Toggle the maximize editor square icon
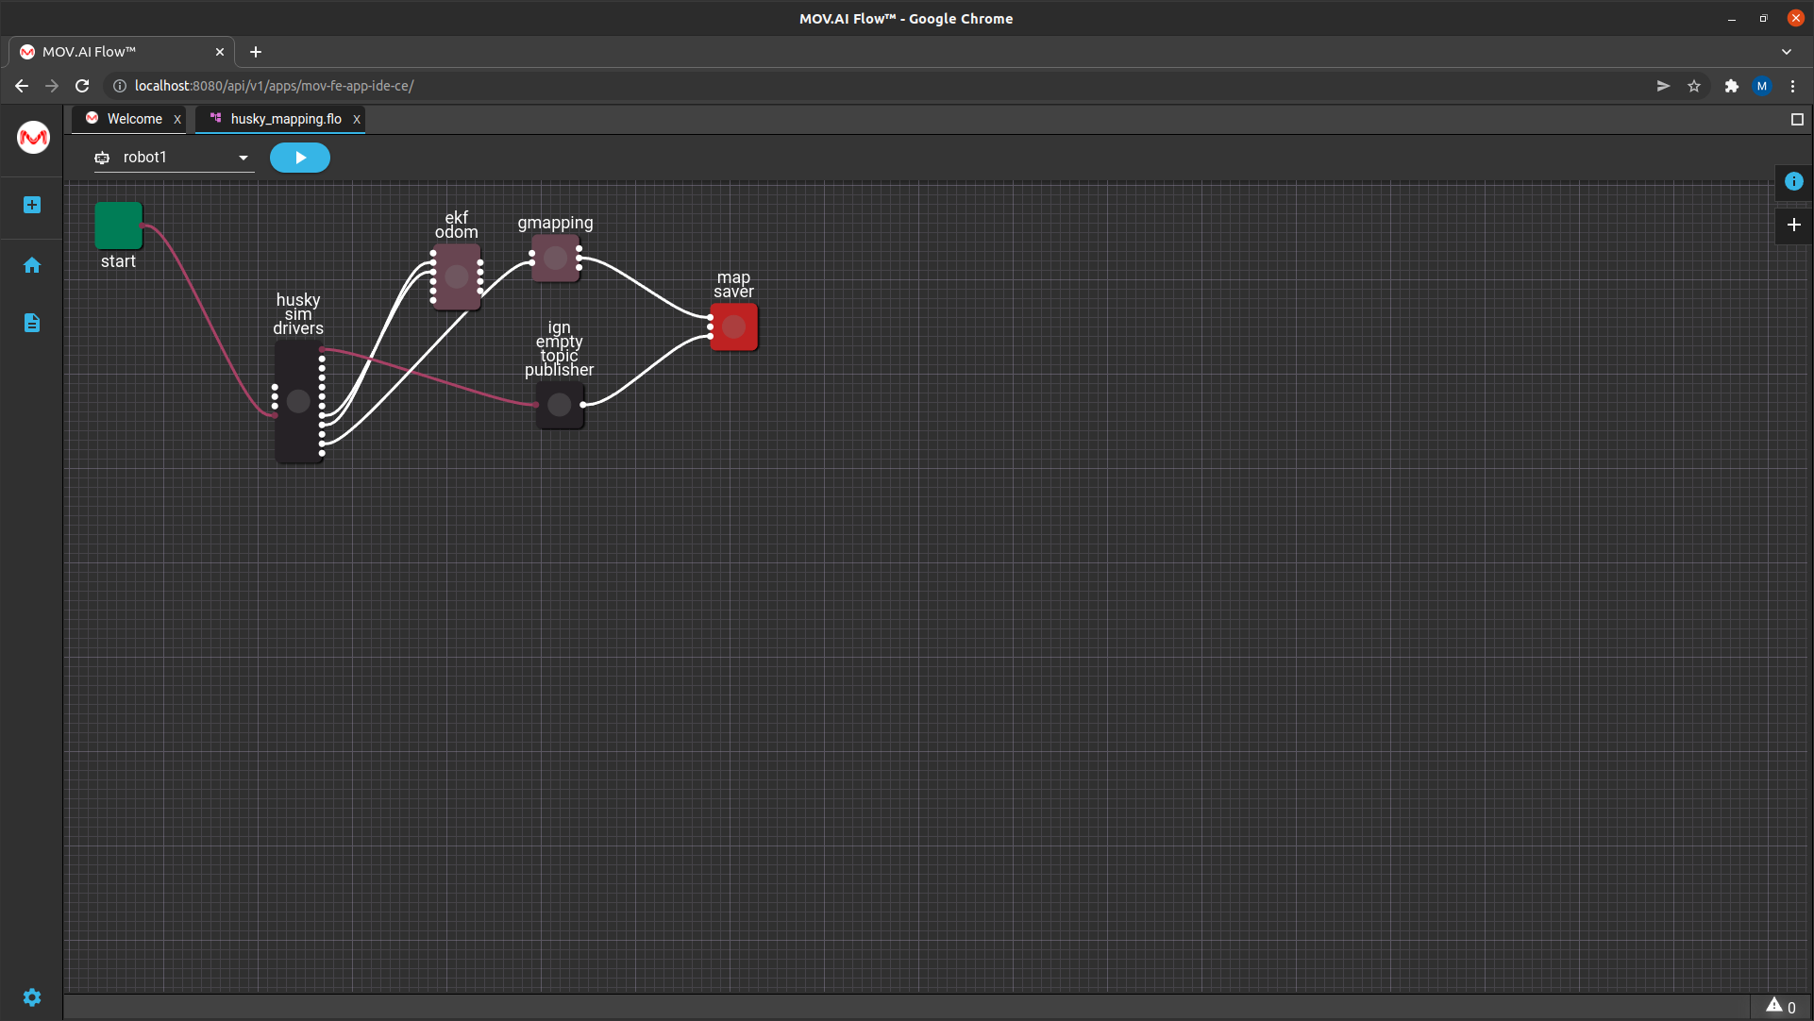The height and width of the screenshot is (1021, 1814). click(1796, 120)
